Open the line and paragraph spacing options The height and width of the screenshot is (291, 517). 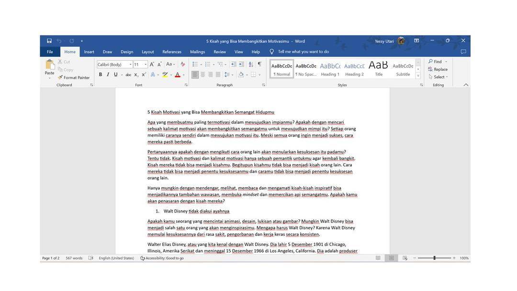pyautogui.click(x=227, y=75)
